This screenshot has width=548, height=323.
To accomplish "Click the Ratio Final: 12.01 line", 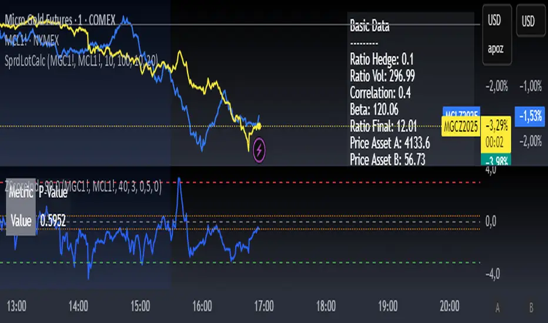I will (x=383, y=126).
